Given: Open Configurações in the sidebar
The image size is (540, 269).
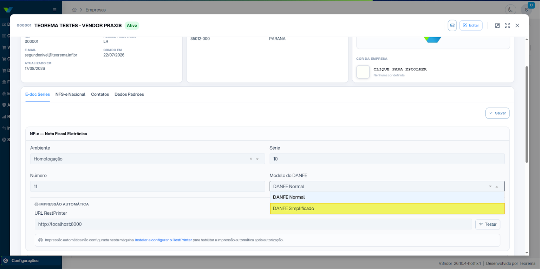Looking at the screenshot, I should pos(25,261).
